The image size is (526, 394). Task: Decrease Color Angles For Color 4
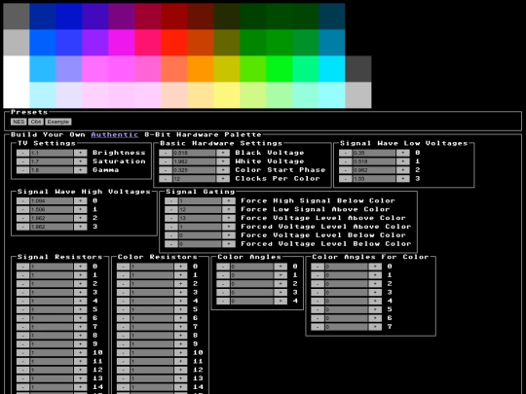point(318,302)
